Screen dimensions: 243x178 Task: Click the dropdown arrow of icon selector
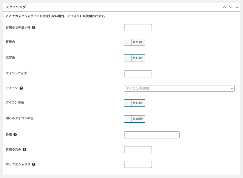click(232, 89)
